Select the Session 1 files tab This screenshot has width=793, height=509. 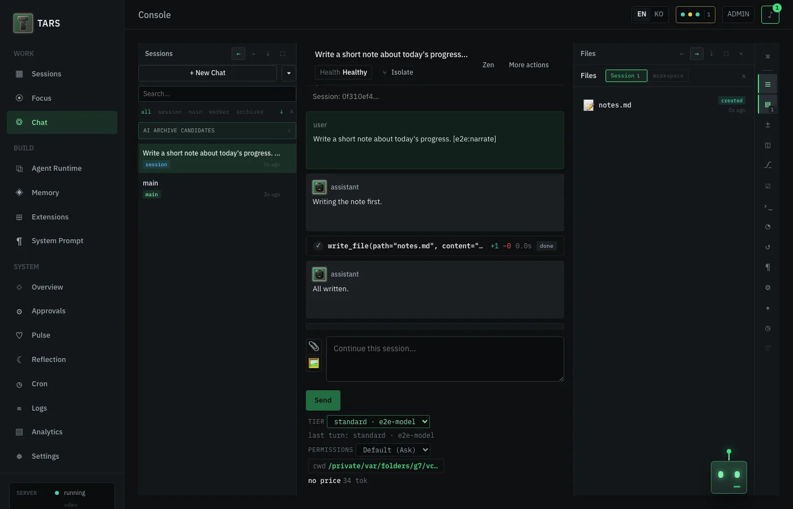point(626,76)
